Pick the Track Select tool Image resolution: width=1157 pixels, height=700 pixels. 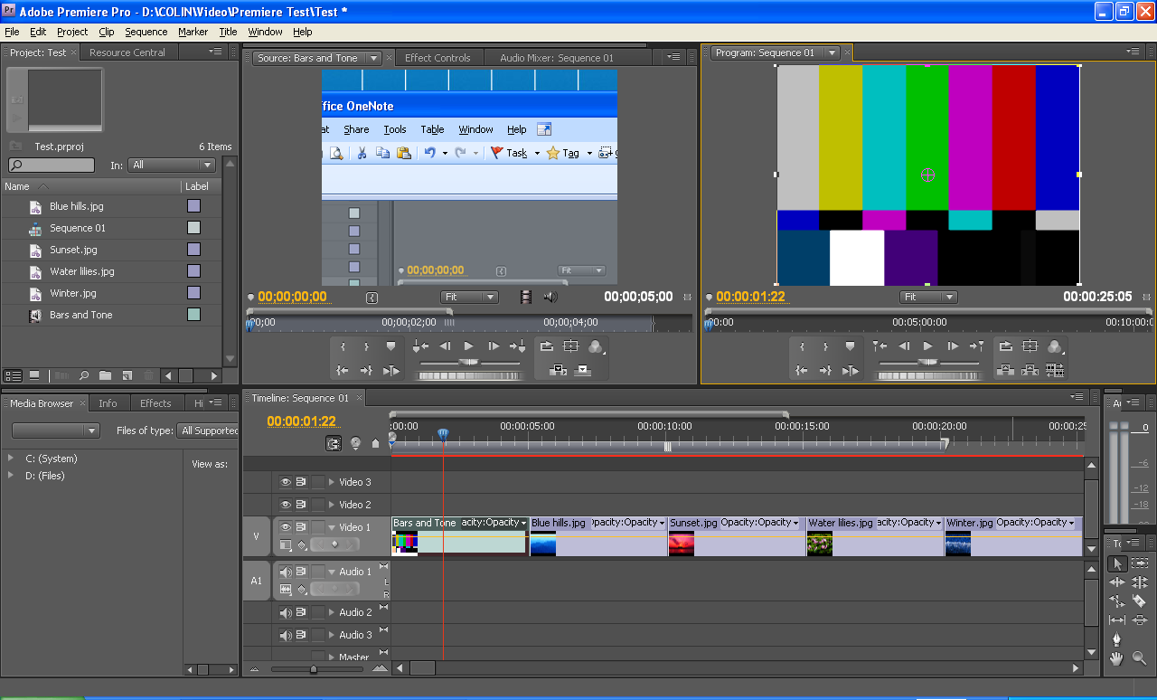point(1139,563)
